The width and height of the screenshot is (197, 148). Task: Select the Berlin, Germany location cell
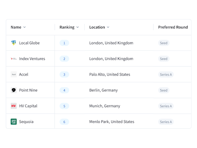104,90
